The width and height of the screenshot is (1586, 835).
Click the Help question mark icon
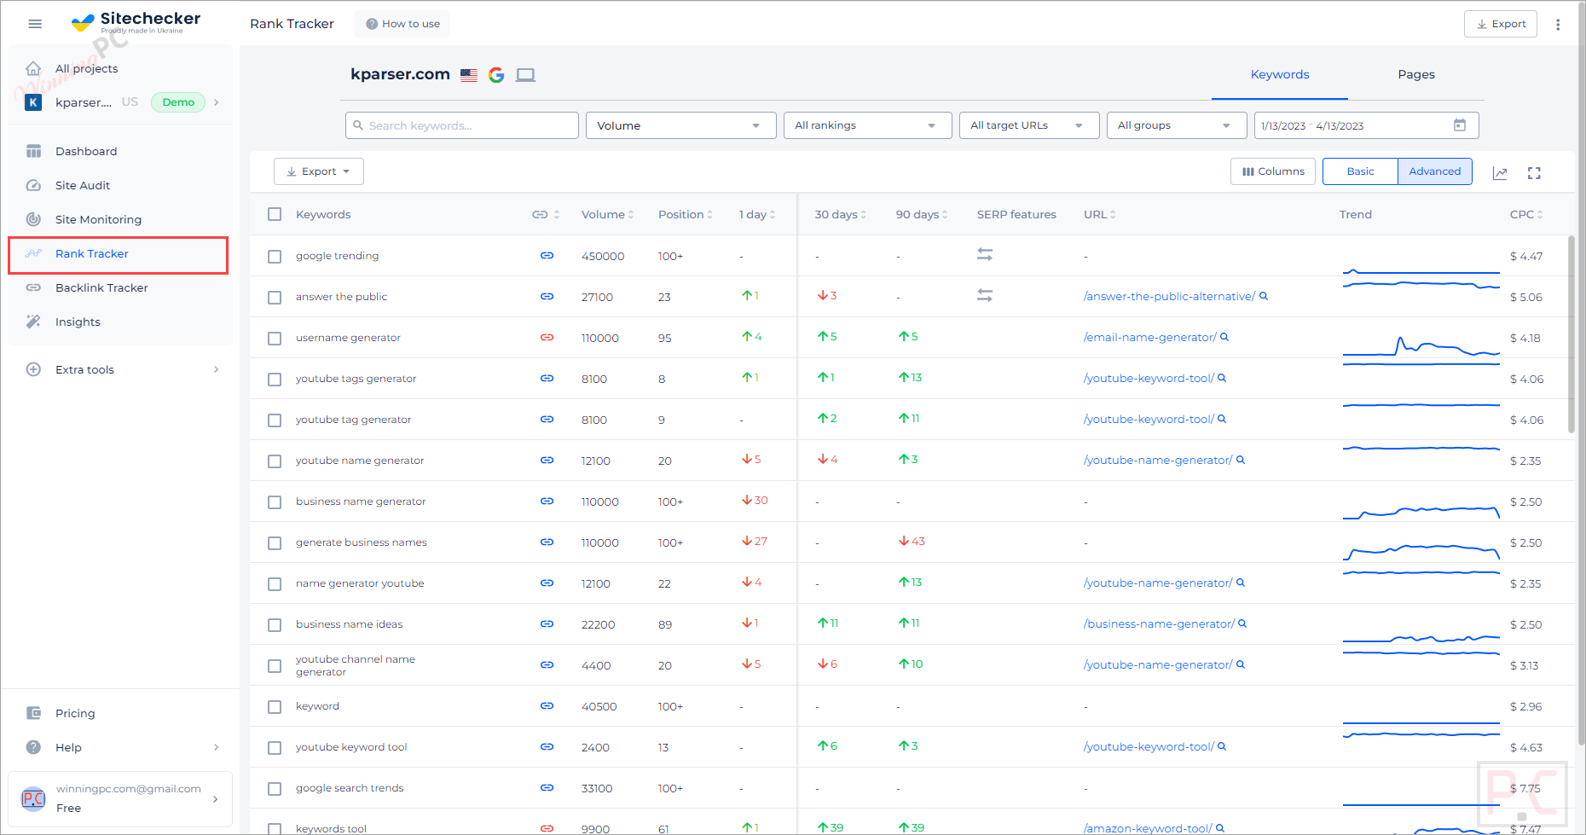click(33, 747)
